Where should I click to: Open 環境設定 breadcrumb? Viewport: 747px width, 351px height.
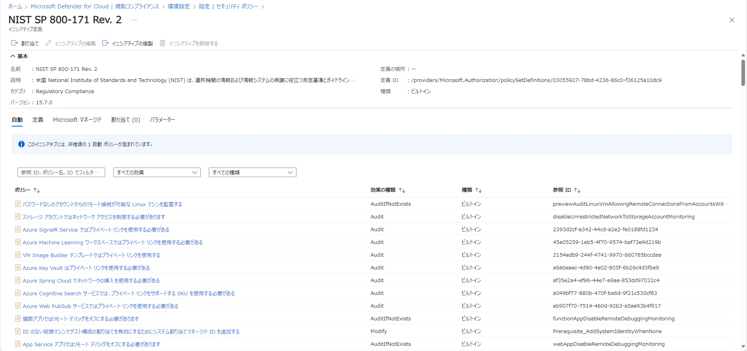[x=179, y=6]
